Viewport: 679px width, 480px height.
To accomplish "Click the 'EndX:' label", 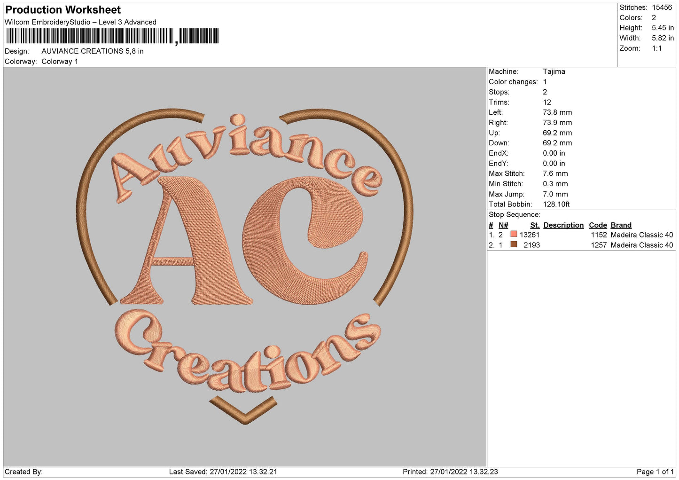I will [499, 153].
